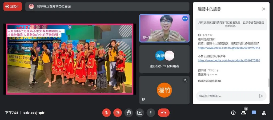
Task: Click the chat panel scrollbar
Action: (268, 83)
